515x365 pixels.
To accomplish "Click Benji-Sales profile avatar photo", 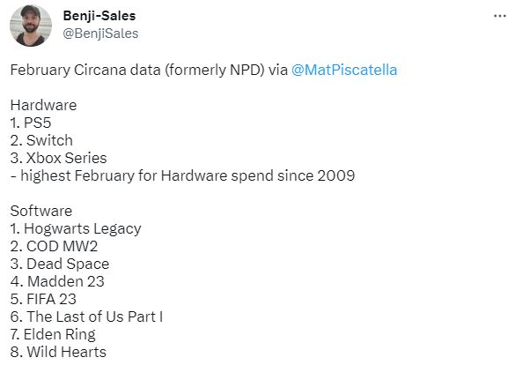I will 31,26.
